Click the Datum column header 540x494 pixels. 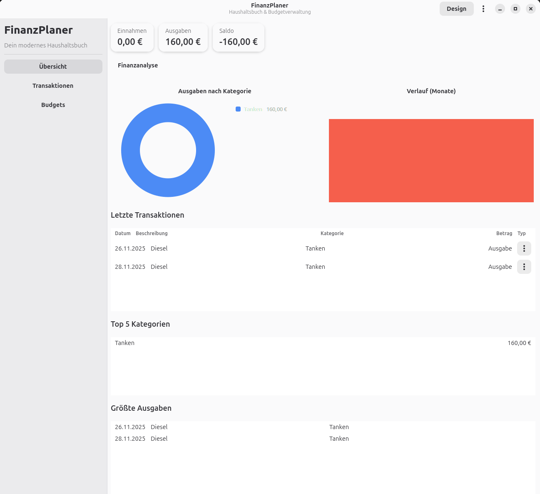(122, 233)
